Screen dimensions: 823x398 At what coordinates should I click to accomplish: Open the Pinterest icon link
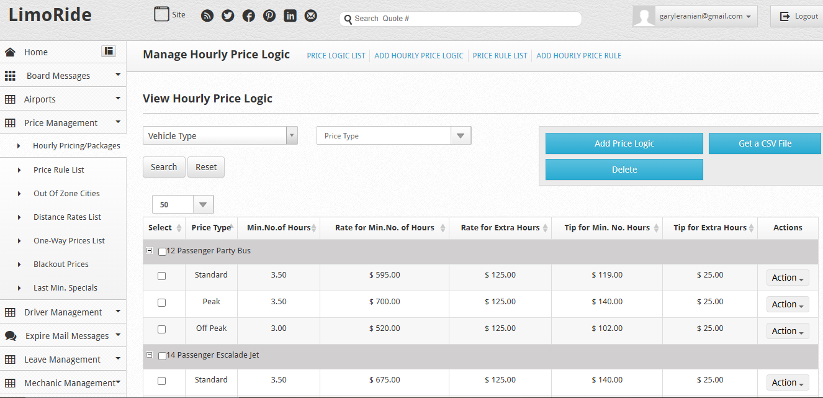[x=269, y=16]
